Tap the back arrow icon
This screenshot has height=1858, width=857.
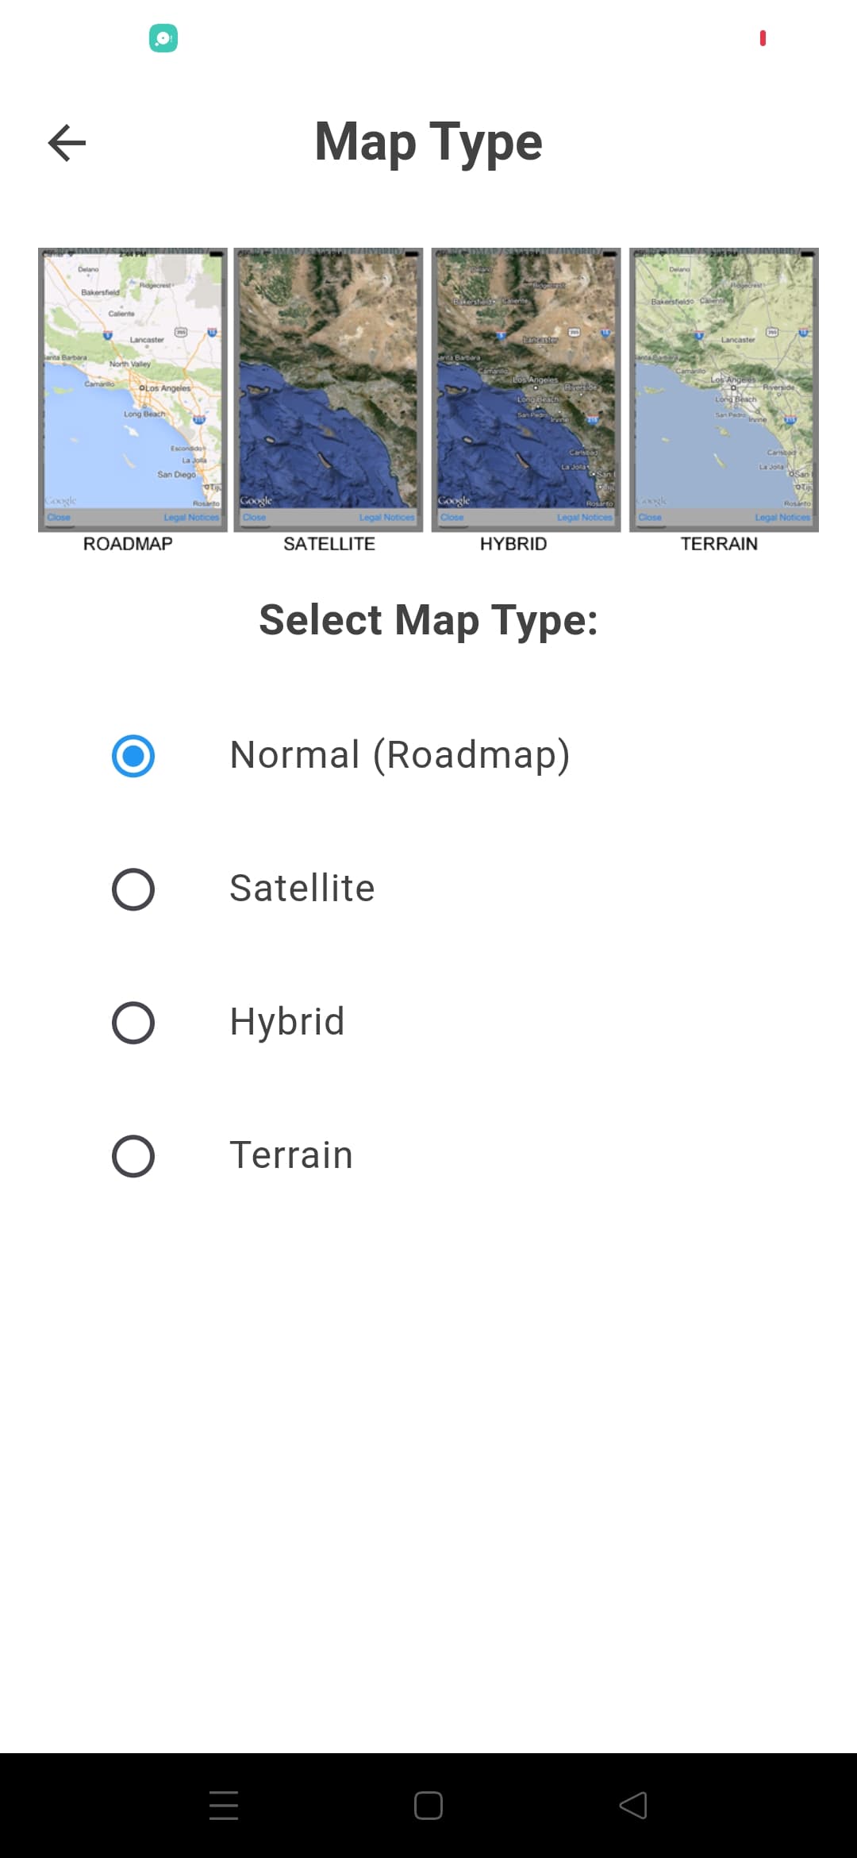67,143
